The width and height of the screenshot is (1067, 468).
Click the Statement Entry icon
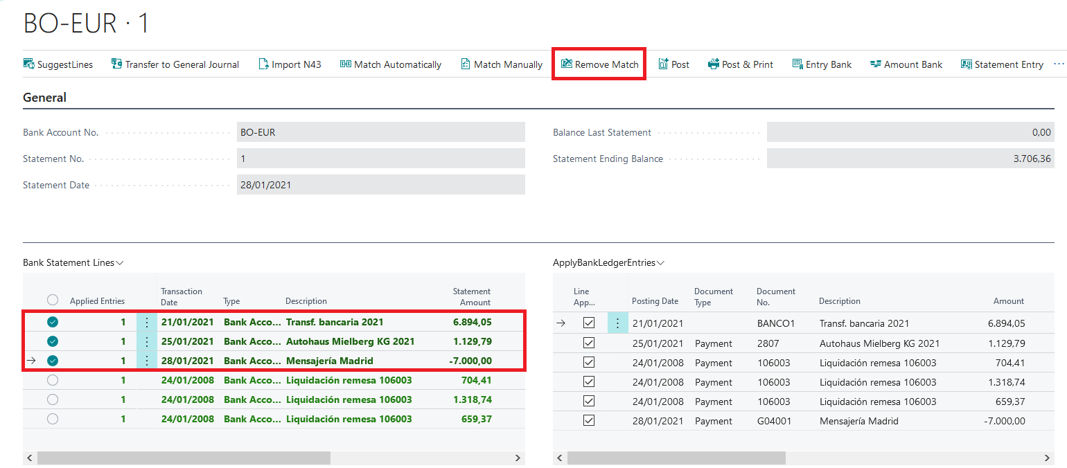(x=967, y=64)
